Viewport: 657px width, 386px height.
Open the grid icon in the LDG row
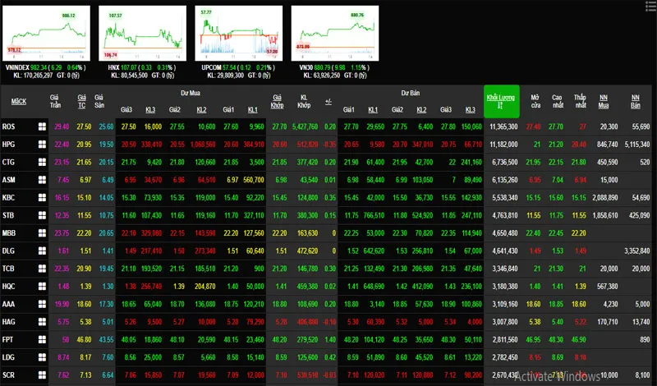tap(42, 357)
